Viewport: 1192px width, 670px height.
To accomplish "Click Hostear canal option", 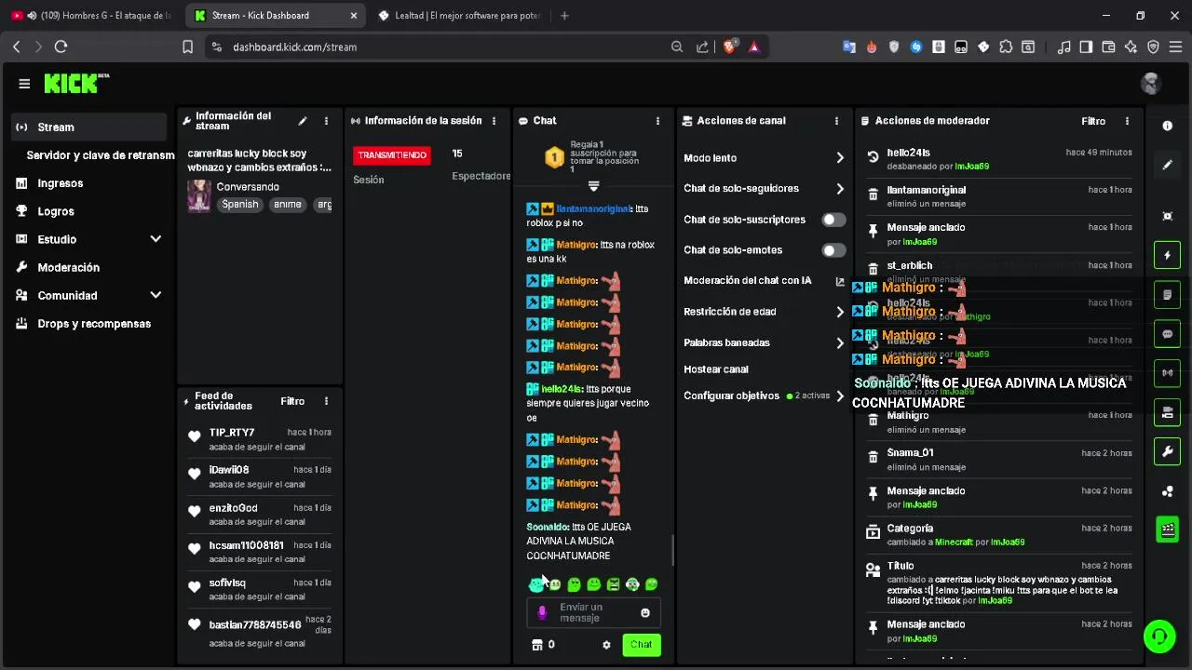I will coord(716,369).
